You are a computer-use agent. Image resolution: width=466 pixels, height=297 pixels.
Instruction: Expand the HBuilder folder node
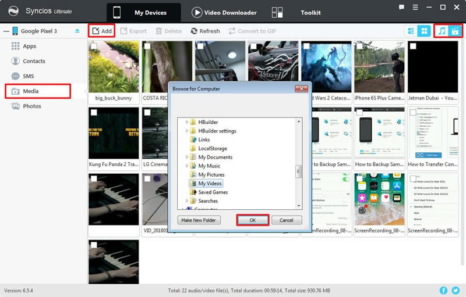coord(186,122)
